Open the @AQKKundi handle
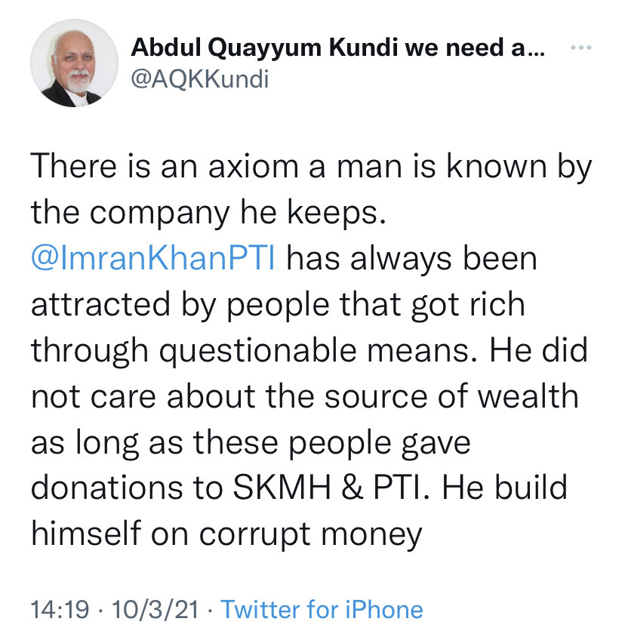The image size is (625, 634). coord(200,78)
